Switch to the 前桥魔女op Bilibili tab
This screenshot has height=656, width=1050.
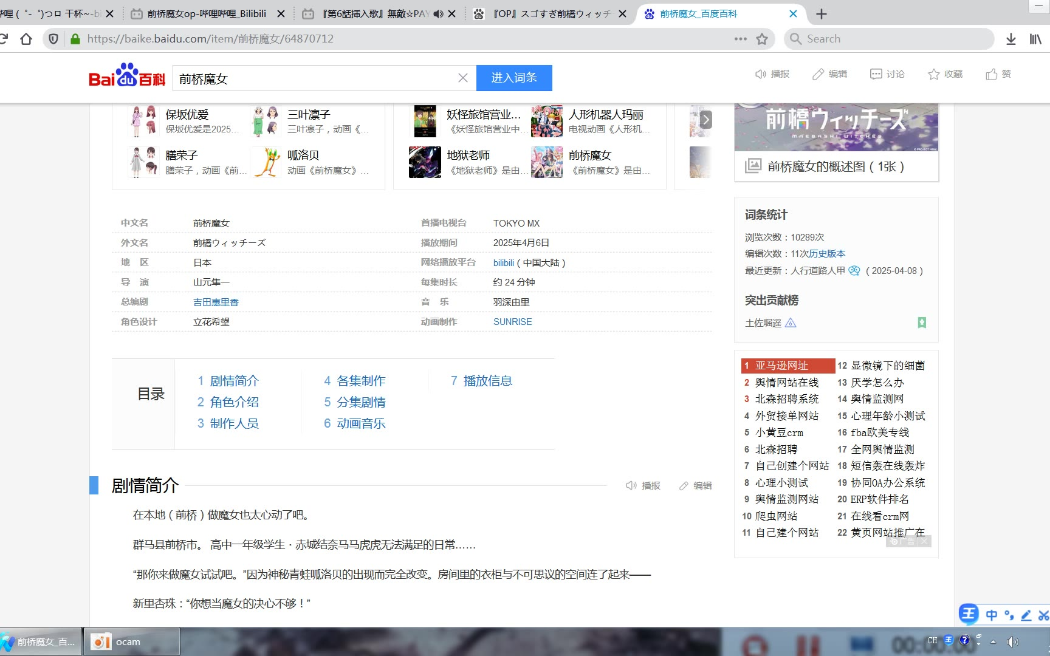point(207,14)
